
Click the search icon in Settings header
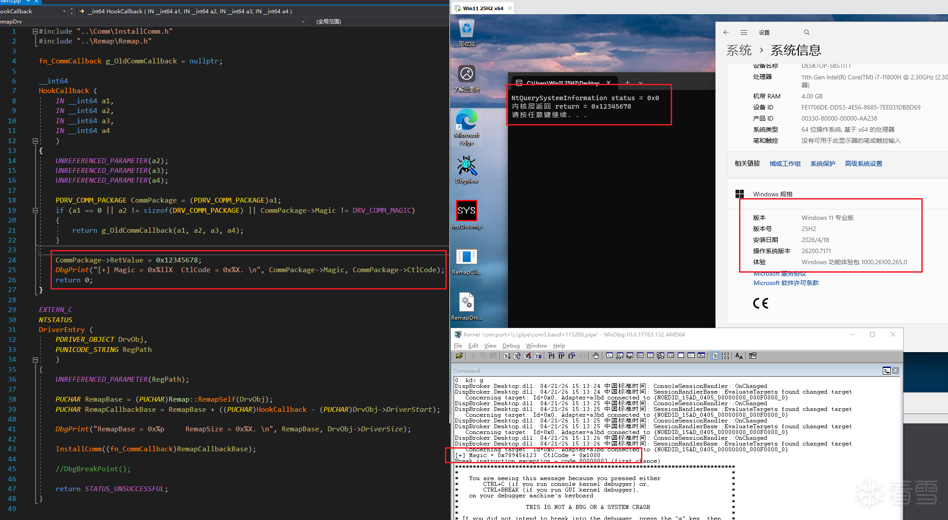point(806,32)
